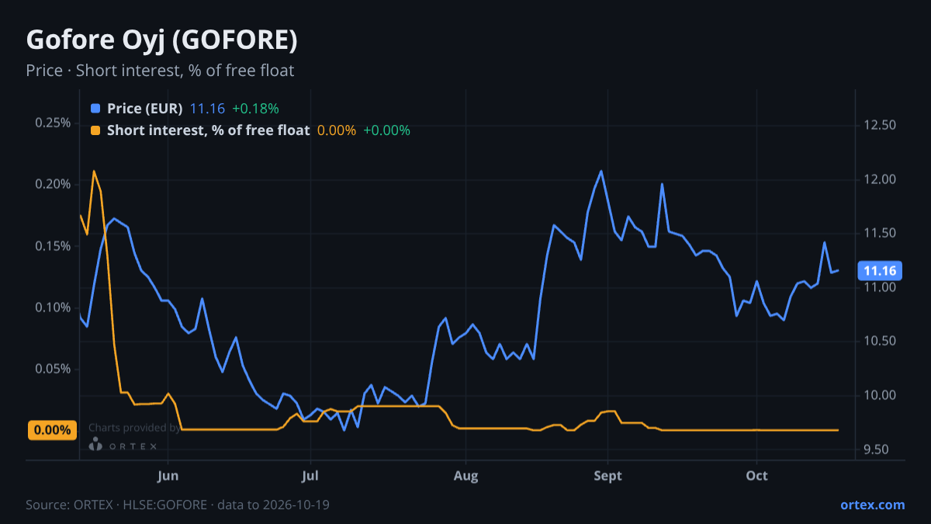This screenshot has width=931, height=524.
Task: Click the 0.15% left axis label
Action: coord(53,246)
